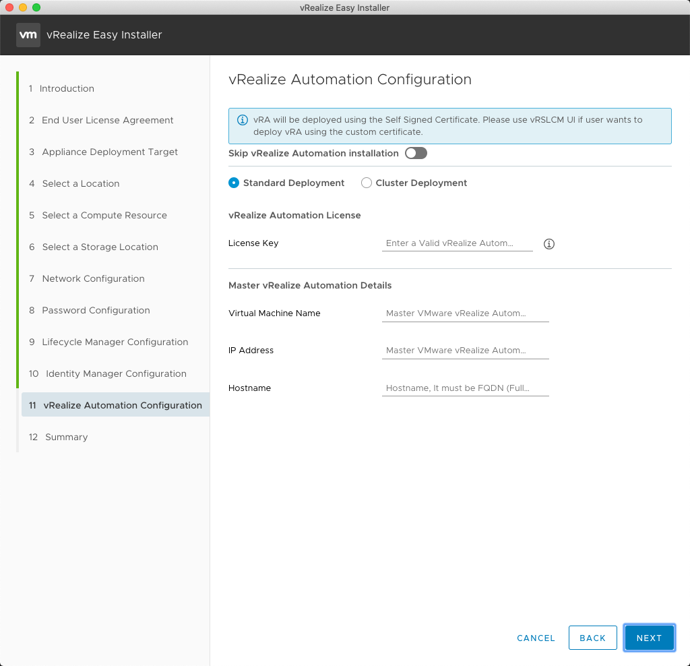The image size is (690, 666).
Task: Click the CANCEL link
Action: pyautogui.click(x=536, y=638)
